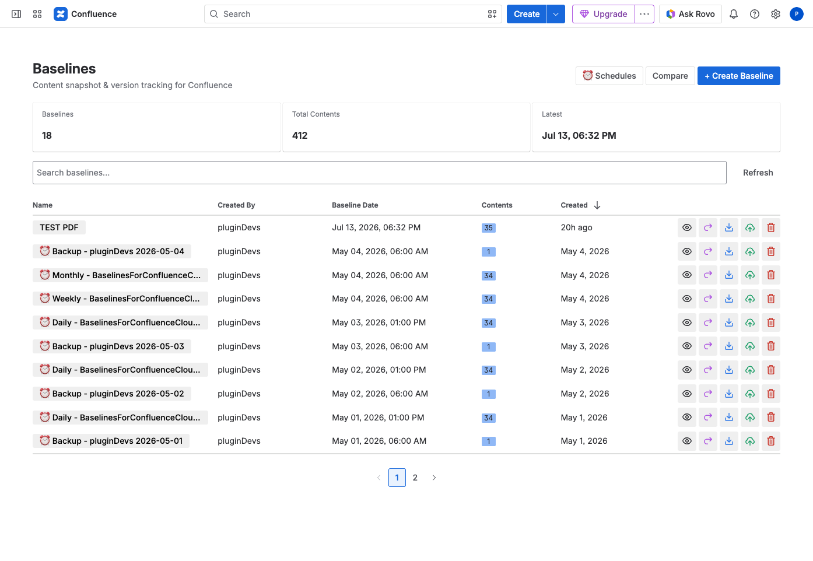The height and width of the screenshot is (561, 813).
Task: Open search filter icon in search bar
Action: 492,14
